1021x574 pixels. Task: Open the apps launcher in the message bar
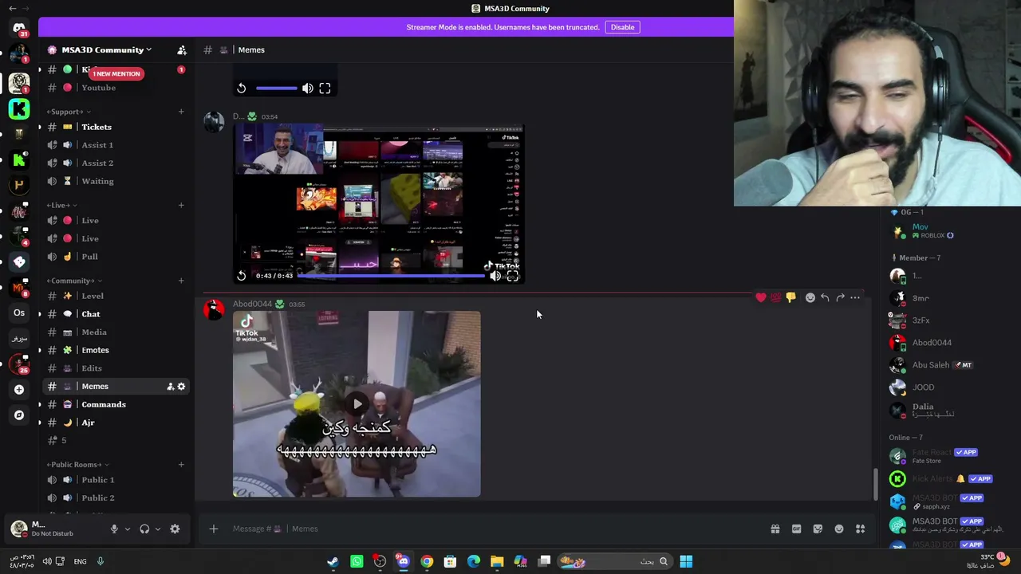(860, 529)
